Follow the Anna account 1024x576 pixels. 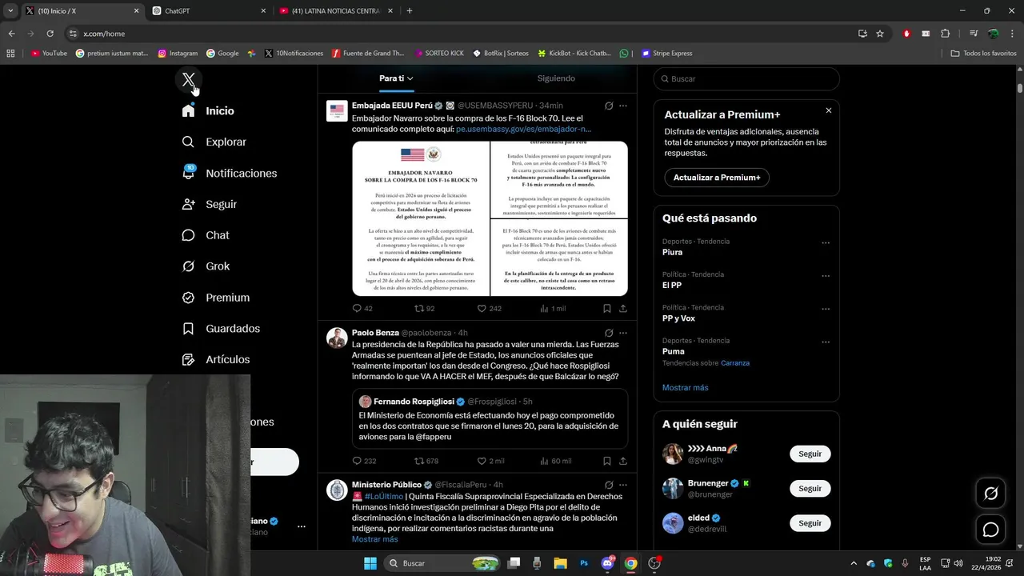pos(810,454)
